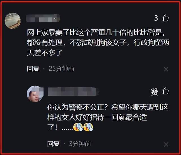Dismiss the comment posted 25分钟前 with X
This screenshot has height=155, width=181.
tap(166, 69)
